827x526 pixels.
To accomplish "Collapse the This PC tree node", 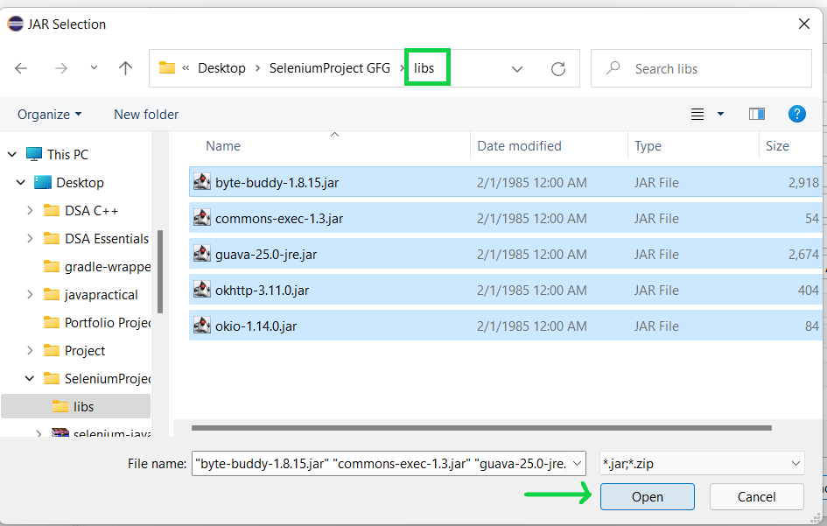I will [x=12, y=155].
